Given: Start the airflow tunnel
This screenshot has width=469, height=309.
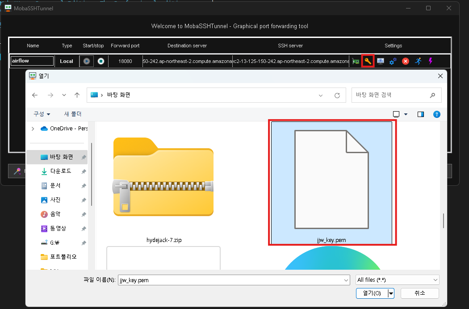Looking at the screenshot, I should (x=87, y=61).
